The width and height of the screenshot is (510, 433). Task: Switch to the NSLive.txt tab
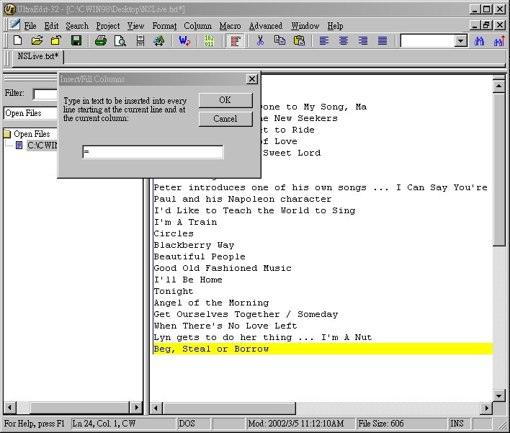[38, 57]
